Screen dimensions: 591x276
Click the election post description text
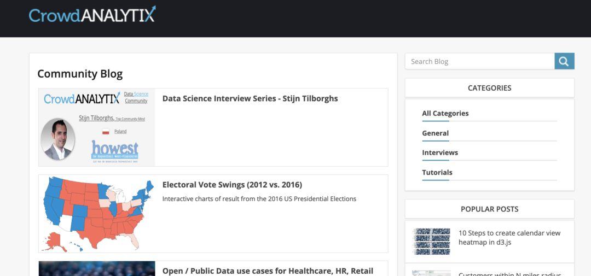(x=259, y=199)
